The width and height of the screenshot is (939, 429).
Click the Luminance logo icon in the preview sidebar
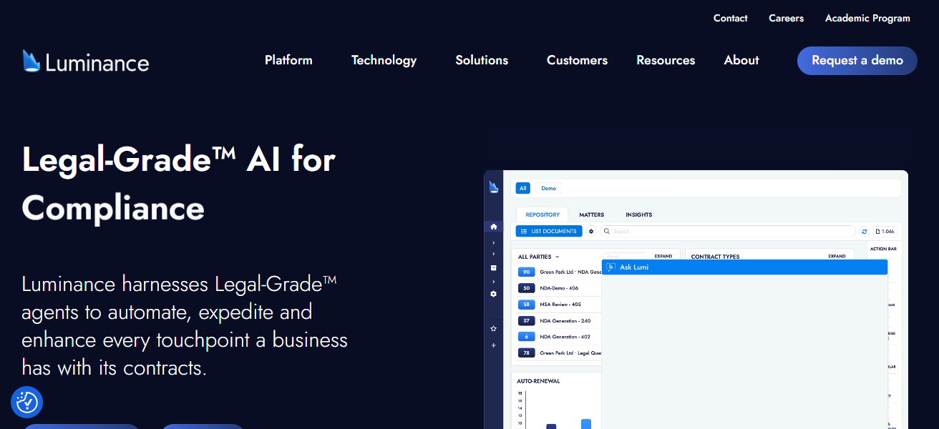click(494, 187)
